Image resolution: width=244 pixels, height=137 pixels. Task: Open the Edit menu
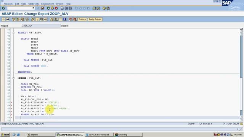click(x=17, y=4)
